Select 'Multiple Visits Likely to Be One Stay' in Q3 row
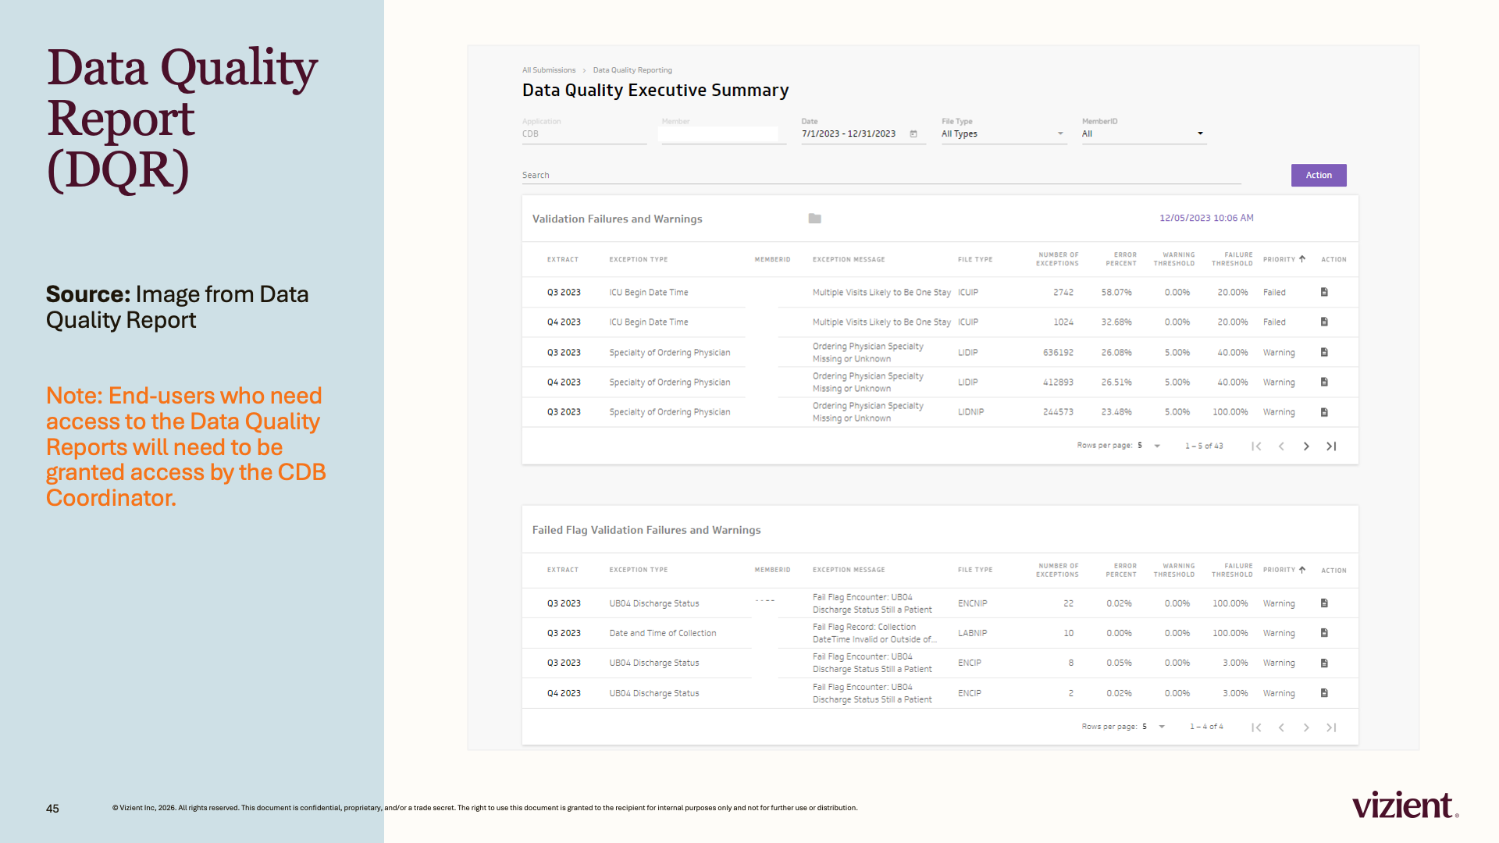1499x843 pixels. coord(881,293)
